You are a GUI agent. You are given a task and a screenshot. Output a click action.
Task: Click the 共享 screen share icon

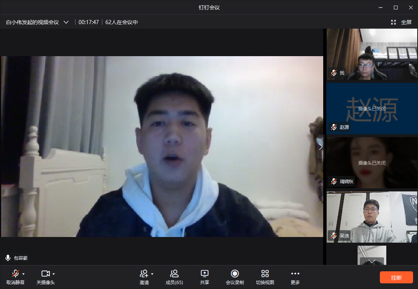click(205, 274)
